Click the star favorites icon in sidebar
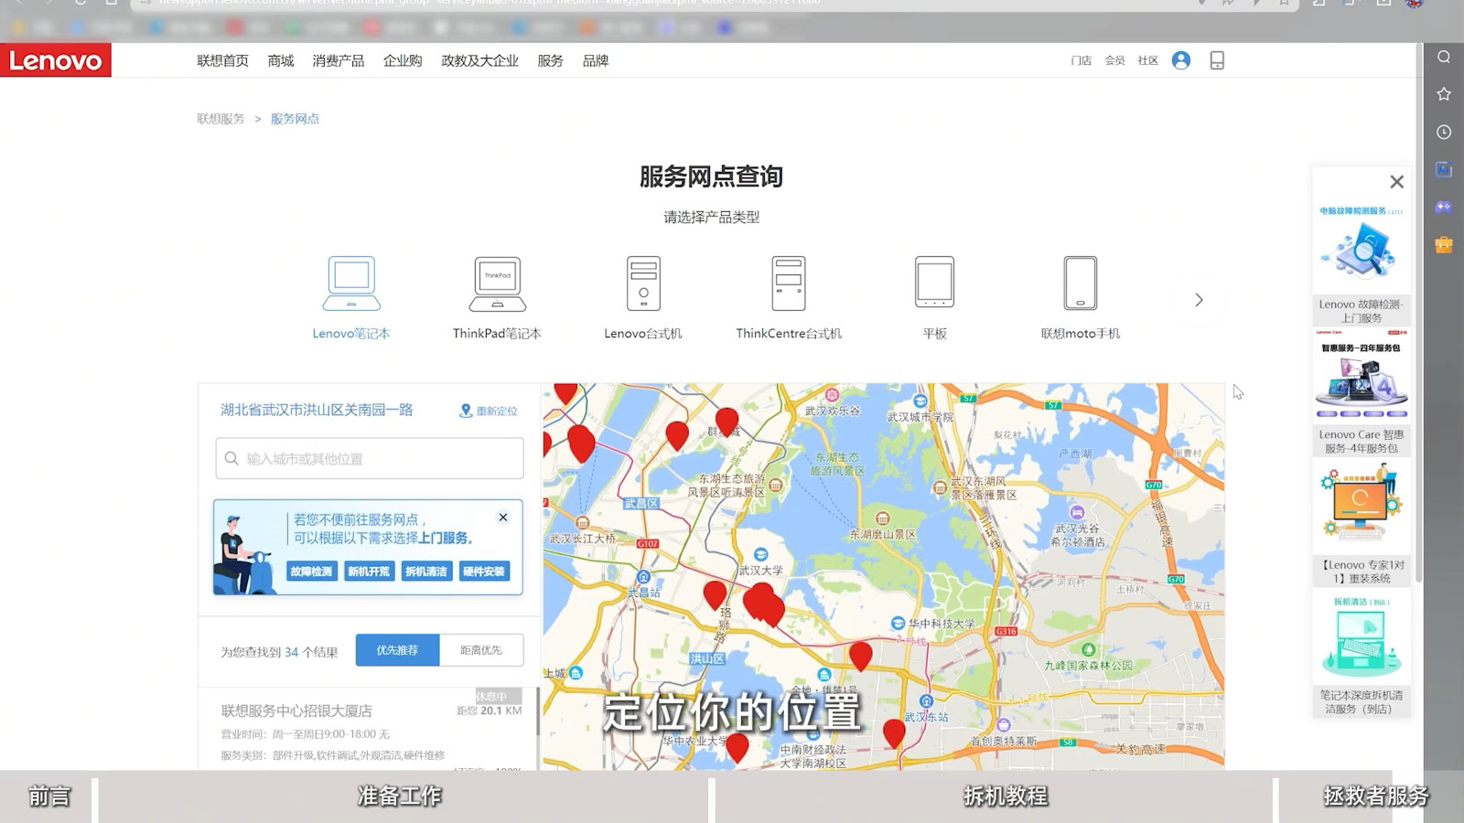 point(1444,94)
